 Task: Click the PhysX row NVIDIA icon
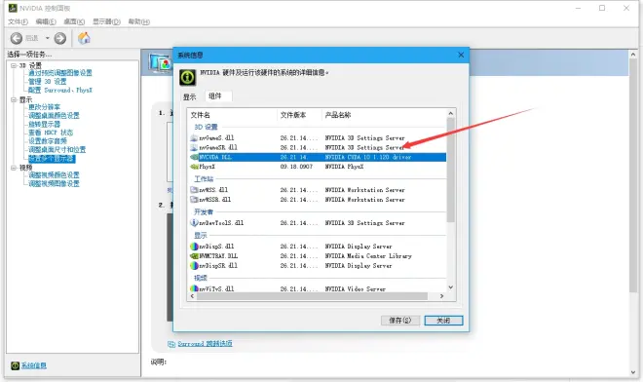click(x=194, y=167)
